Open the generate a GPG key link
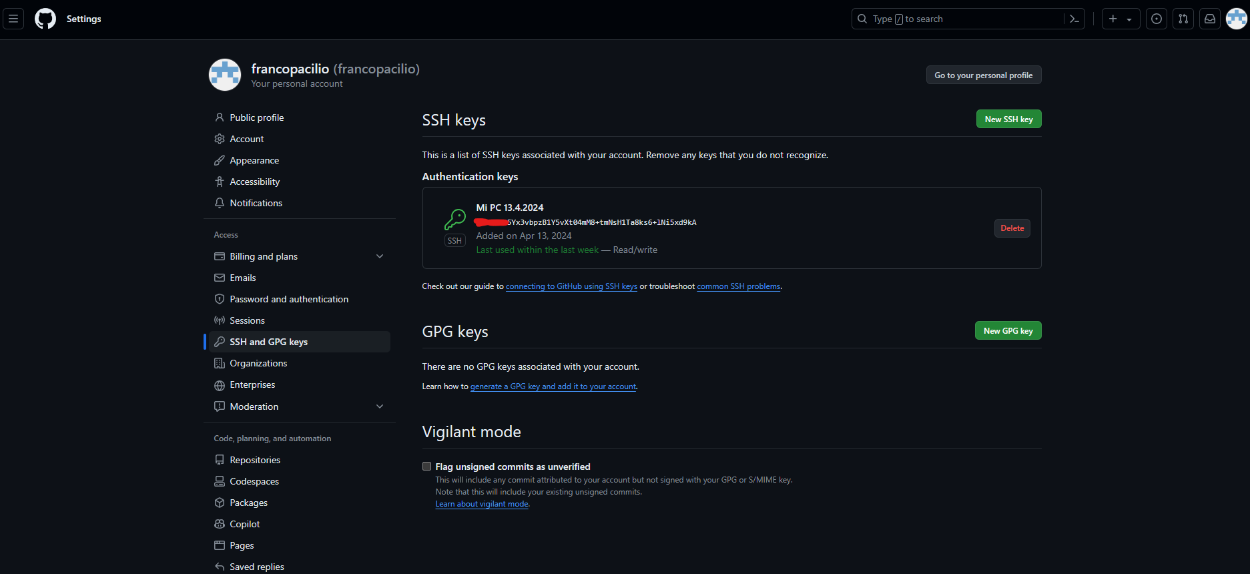Viewport: 1250px width, 574px height. pyautogui.click(x=553, y=386)
